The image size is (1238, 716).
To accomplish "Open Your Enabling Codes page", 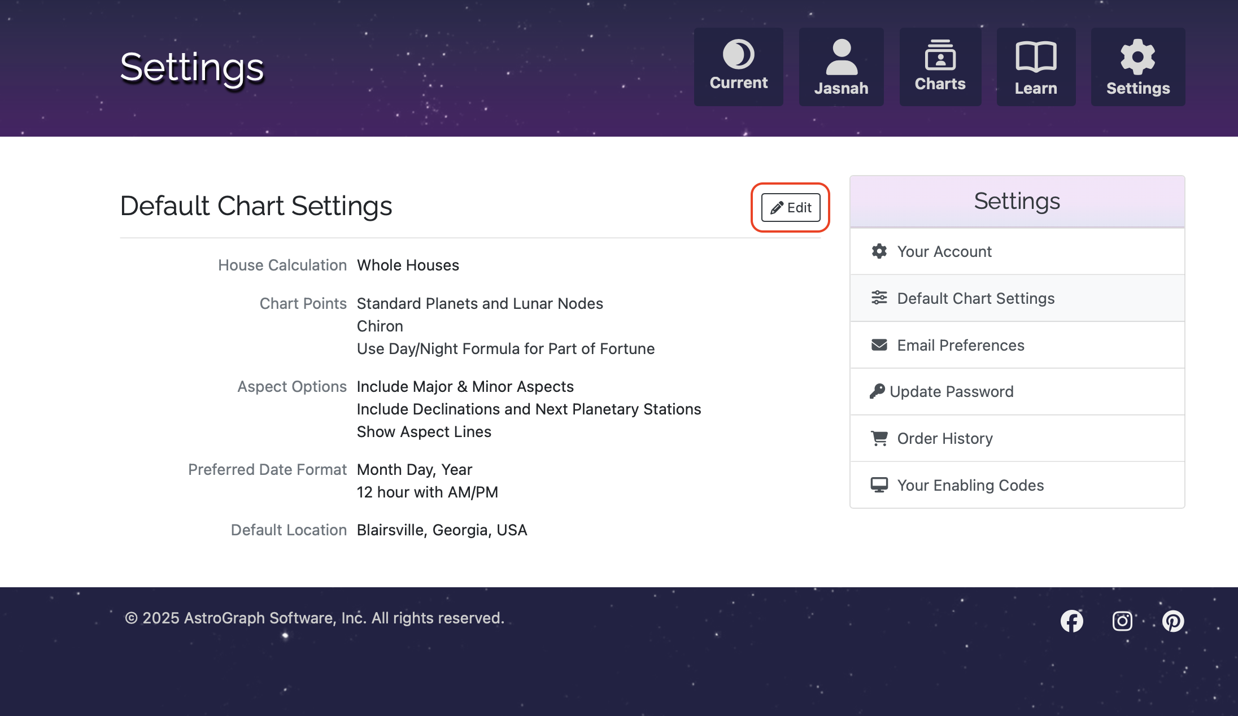I will pos(970,485).
